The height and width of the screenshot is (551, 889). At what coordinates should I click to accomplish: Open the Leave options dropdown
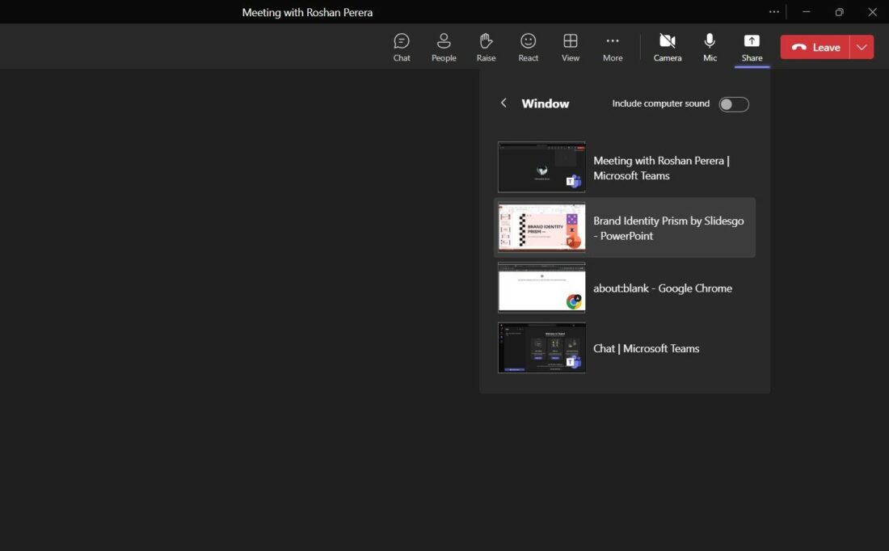coord(862,47)
